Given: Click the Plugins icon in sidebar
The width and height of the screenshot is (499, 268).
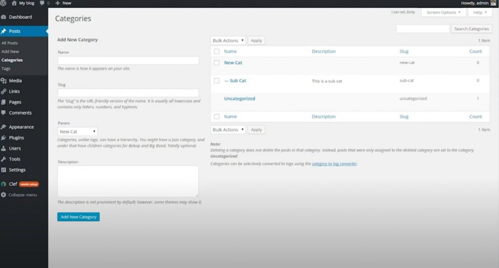Looking at the screenshot, I should (4, 138).
